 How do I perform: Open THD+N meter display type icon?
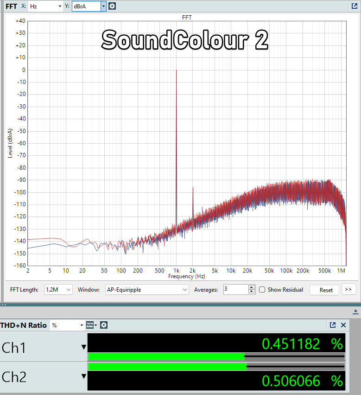90,325
